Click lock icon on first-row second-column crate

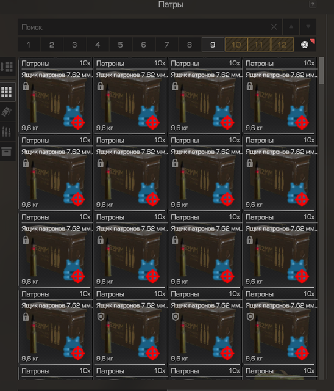[x=100, y=86]
